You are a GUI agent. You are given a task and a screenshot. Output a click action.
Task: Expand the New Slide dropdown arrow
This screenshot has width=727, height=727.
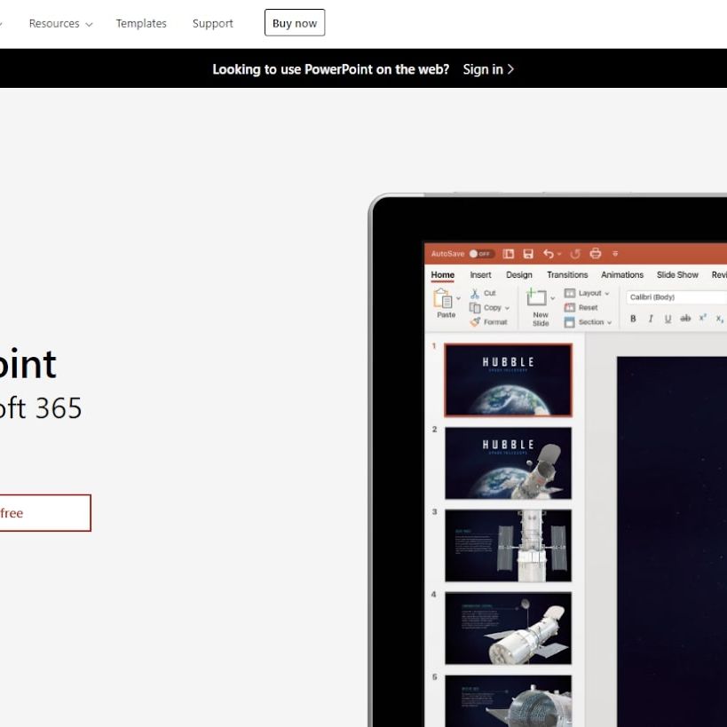552,298
